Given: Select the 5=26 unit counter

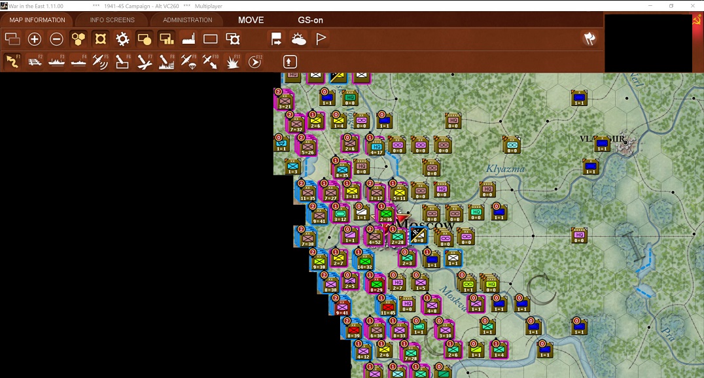Looking at the screenshot, I should 308,146.
